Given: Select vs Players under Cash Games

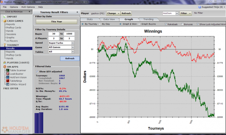Looking at the screenshot, I should (12, 41).
